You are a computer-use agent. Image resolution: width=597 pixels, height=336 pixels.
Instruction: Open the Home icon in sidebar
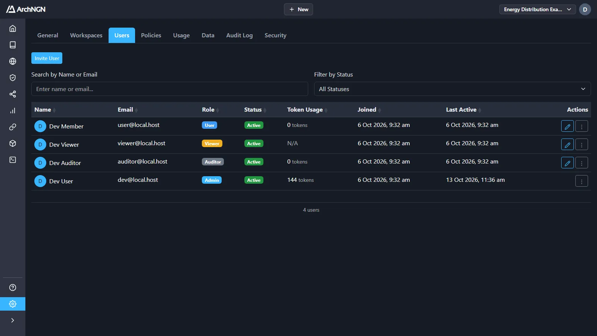click(x=13, y=28)
